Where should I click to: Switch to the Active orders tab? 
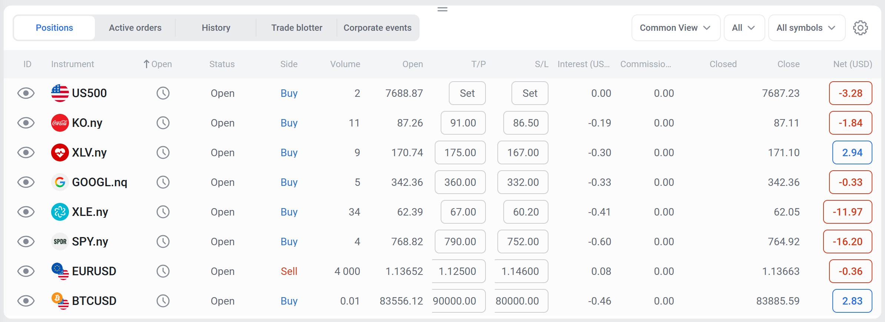coord(135,28)
